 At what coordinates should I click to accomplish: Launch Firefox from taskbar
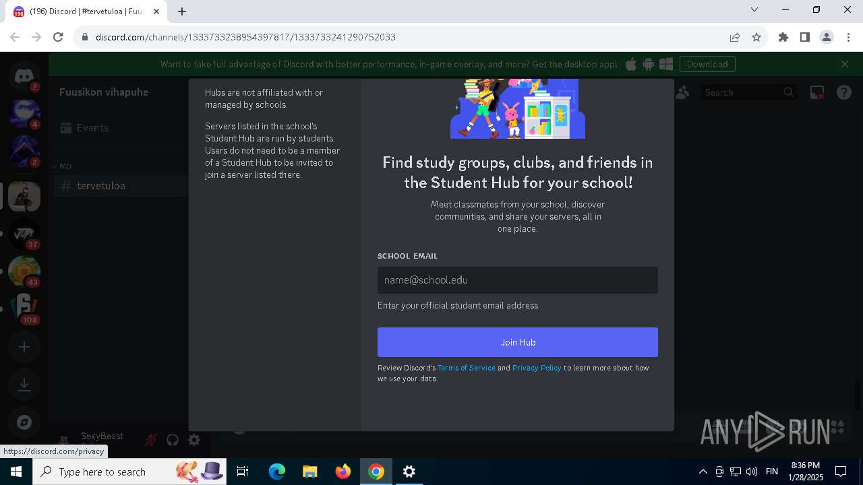tap(343, 472)
